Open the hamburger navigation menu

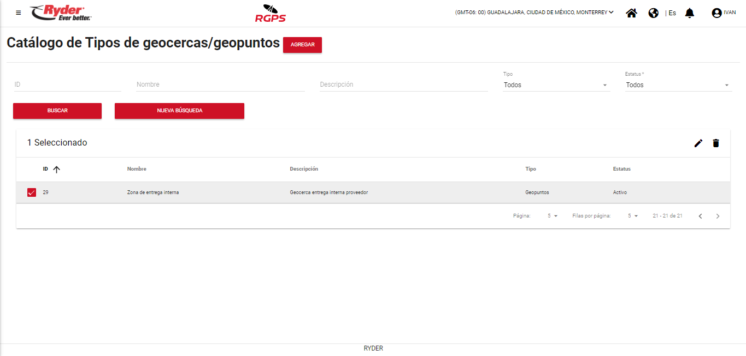tap(19, 13)
